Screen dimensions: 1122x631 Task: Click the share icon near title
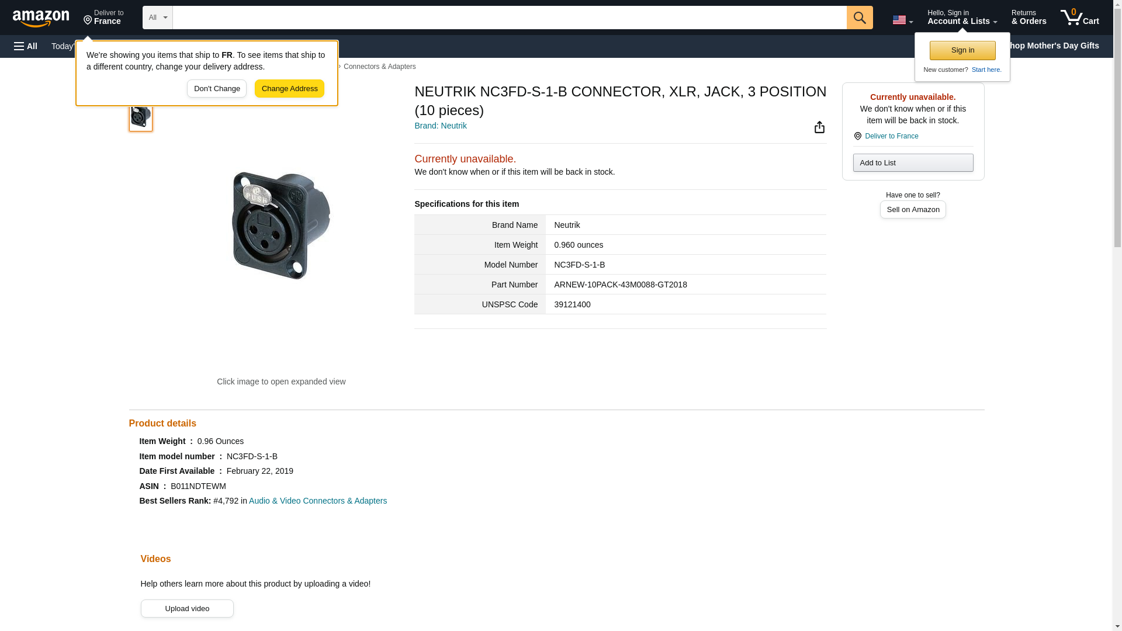pyautogui.click(x=819, y=127)
